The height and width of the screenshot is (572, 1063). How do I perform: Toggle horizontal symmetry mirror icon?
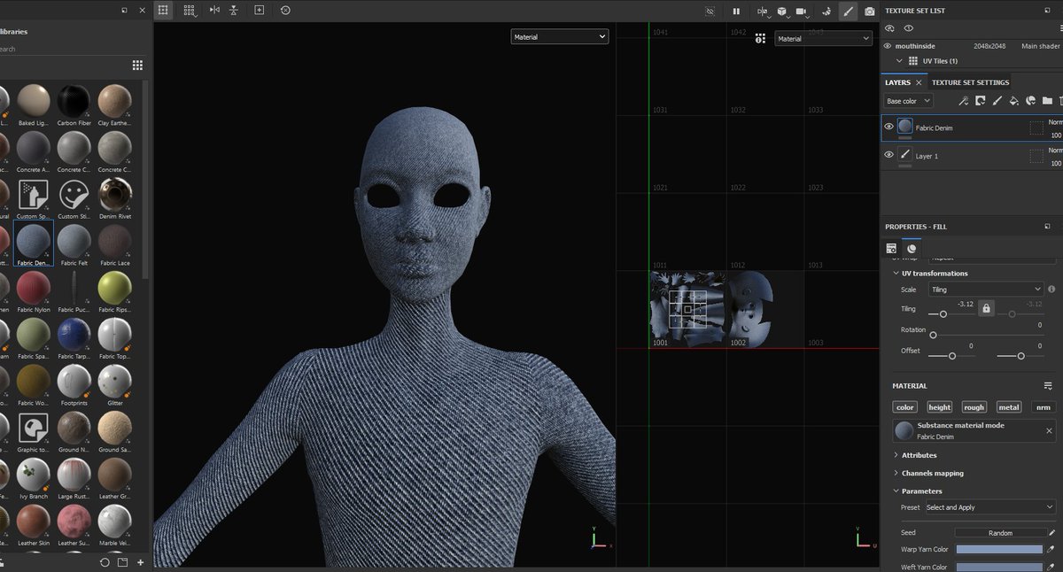[x=214, y=11]
